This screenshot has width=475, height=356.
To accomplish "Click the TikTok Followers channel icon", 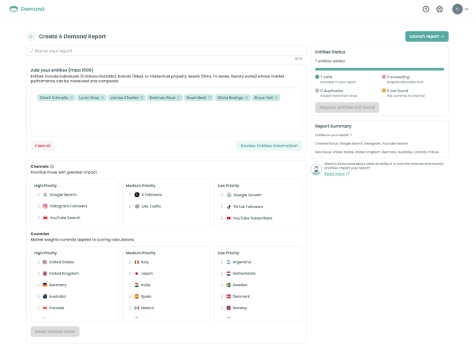I will click(229, 207).
